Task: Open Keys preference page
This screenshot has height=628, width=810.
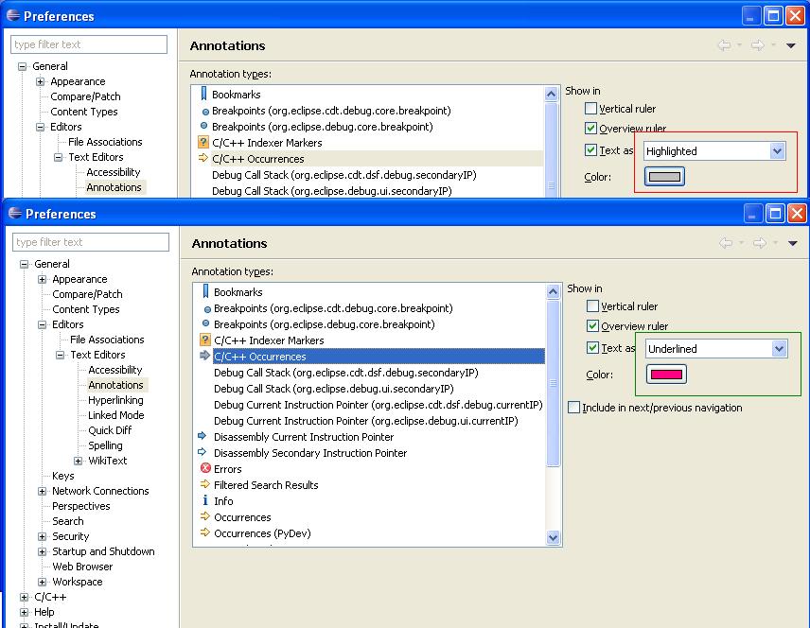Action: click(x=63, y=475)
